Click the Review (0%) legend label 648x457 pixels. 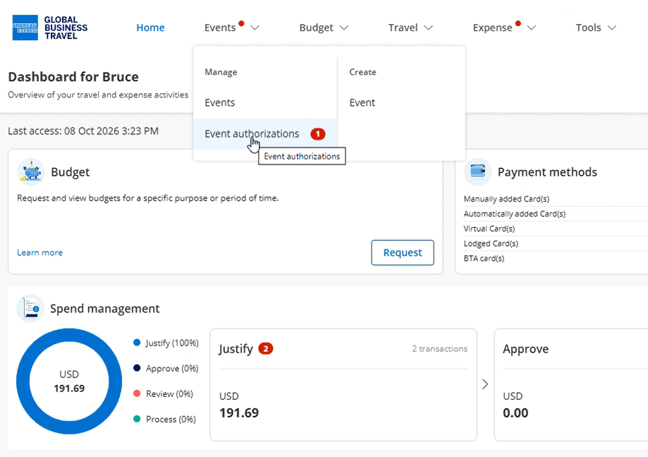pos(169,394)
